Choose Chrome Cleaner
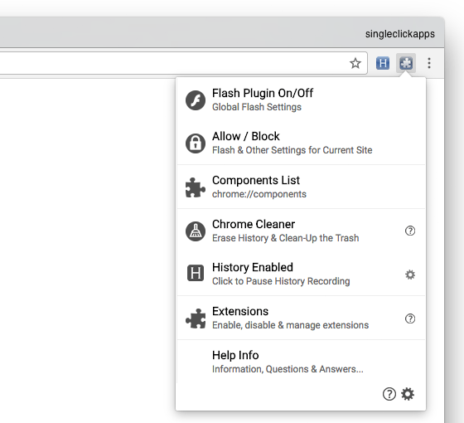 (301, 231)
